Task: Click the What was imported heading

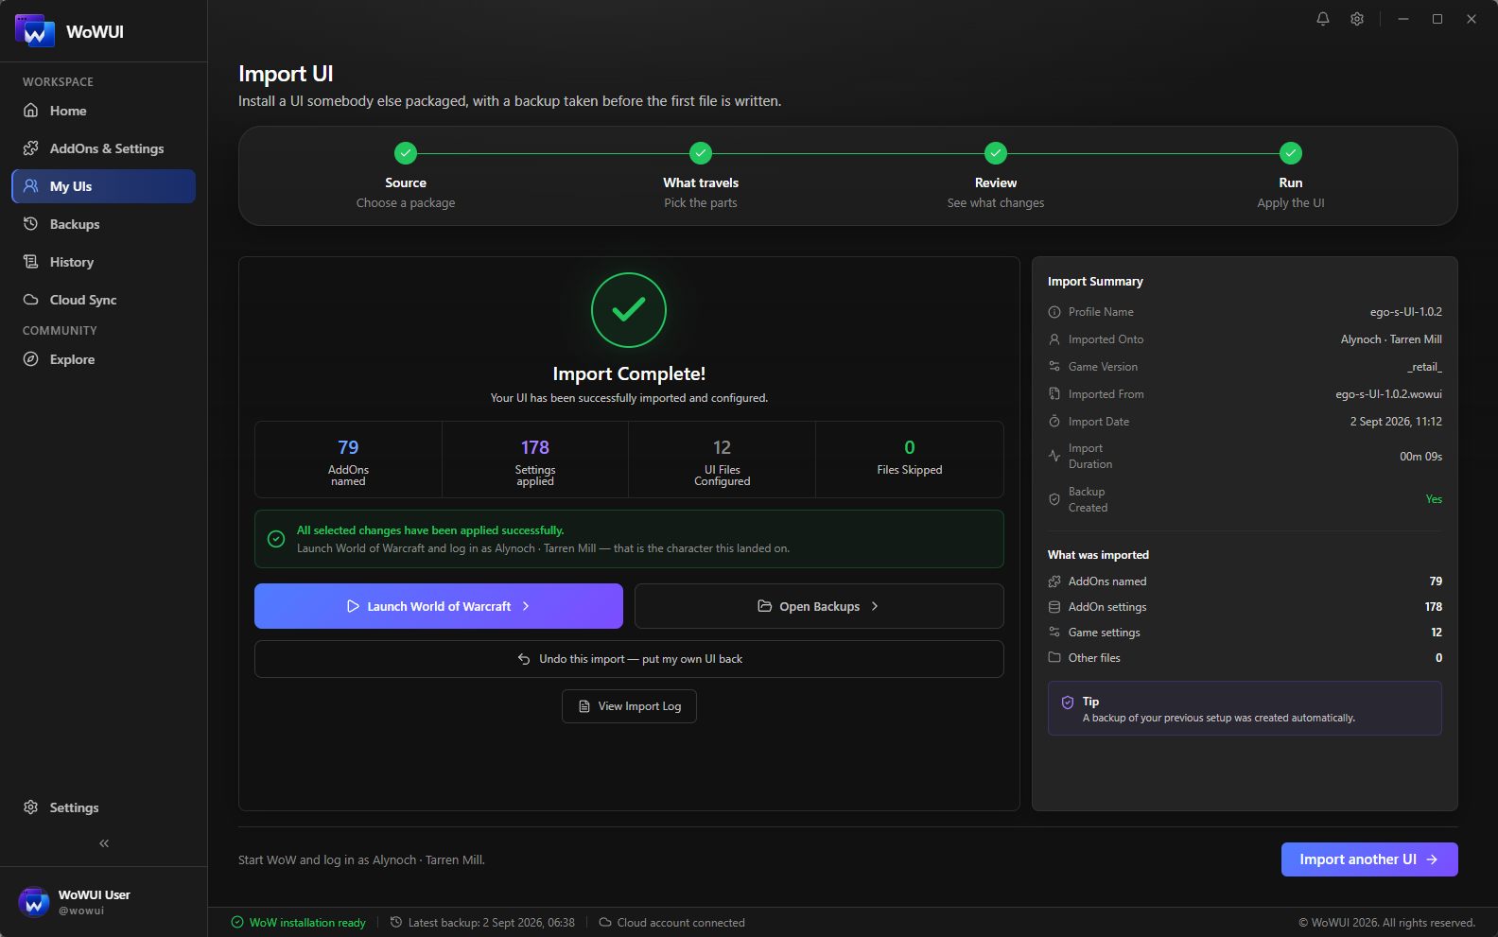Action: coord(1098,555)
